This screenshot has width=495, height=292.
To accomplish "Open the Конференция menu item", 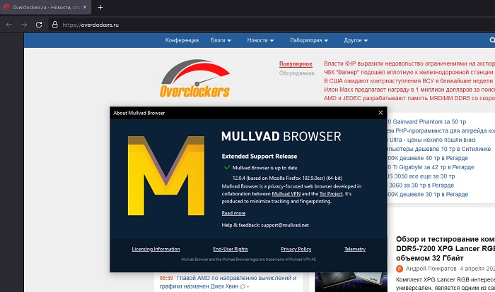I will point(182,40).
